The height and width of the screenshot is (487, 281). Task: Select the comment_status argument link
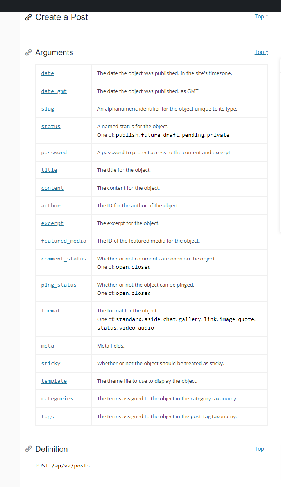64,259
